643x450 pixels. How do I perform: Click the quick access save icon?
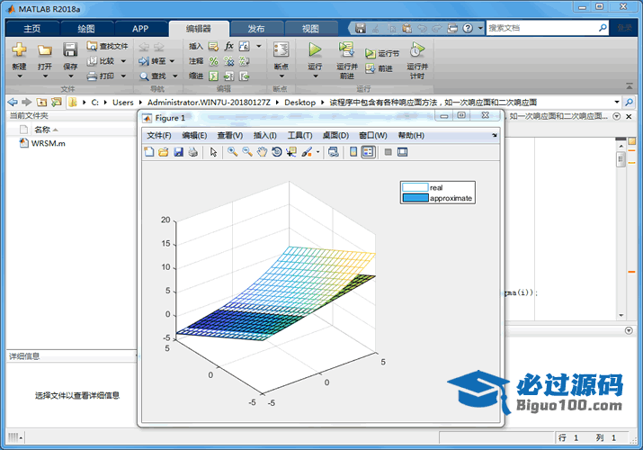pos(361,28)
